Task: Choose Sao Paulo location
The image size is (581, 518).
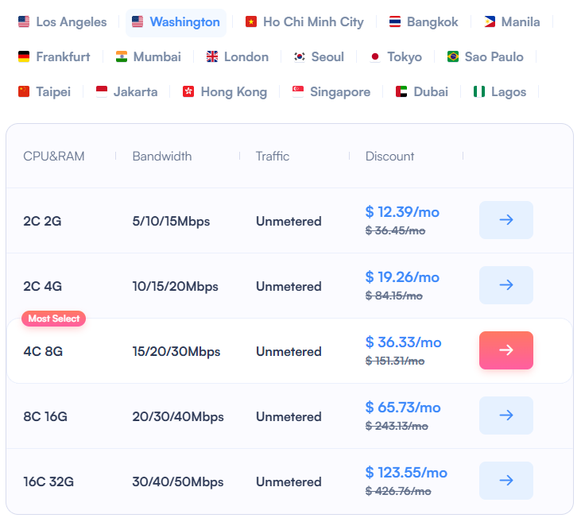Action: [x=486, y=57]
